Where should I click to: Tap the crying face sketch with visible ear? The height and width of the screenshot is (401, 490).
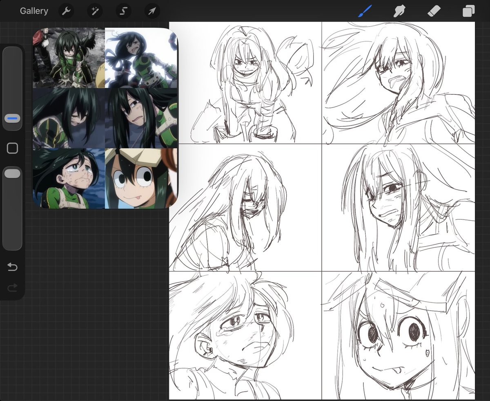pos(245,335)
